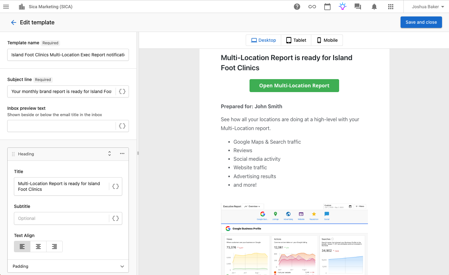Click 'Advertising results' bullet
Image resolution: width=449 pixels, height=275 pixels.
coord(255,176)
